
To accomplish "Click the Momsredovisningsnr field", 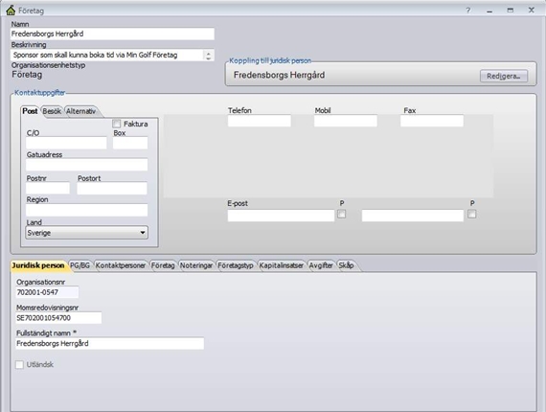I will (58, 317).
